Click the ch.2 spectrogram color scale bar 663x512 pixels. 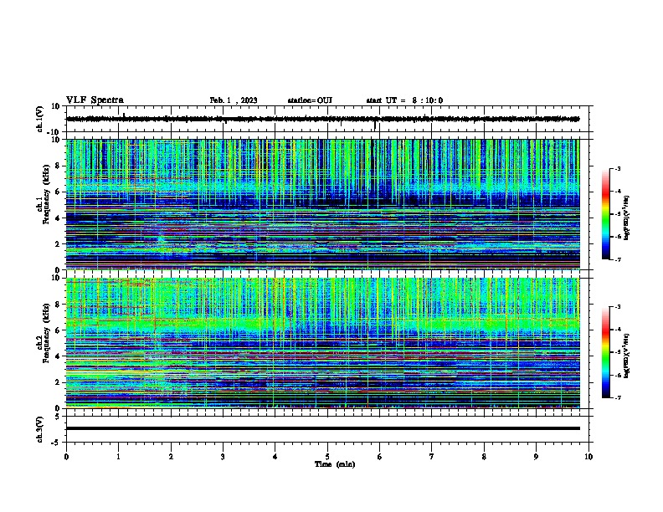tap(606, 352)
